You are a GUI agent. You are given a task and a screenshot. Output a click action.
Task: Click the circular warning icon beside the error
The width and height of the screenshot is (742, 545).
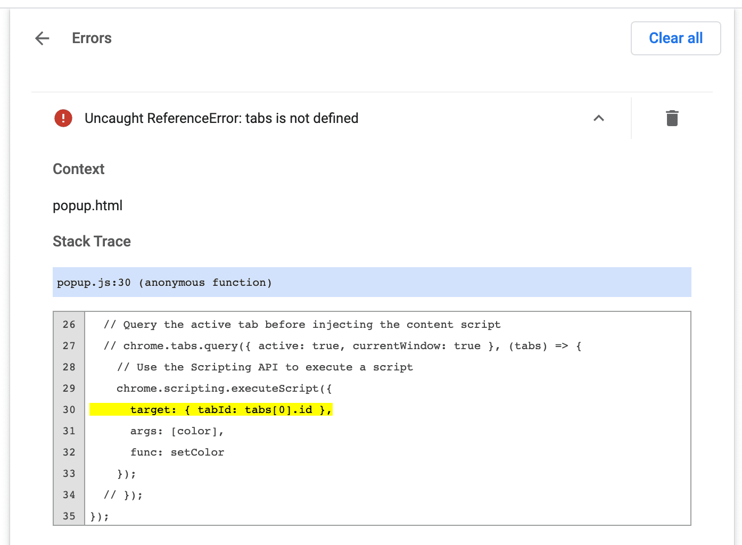pyautogui.click(x=63, y=118)
